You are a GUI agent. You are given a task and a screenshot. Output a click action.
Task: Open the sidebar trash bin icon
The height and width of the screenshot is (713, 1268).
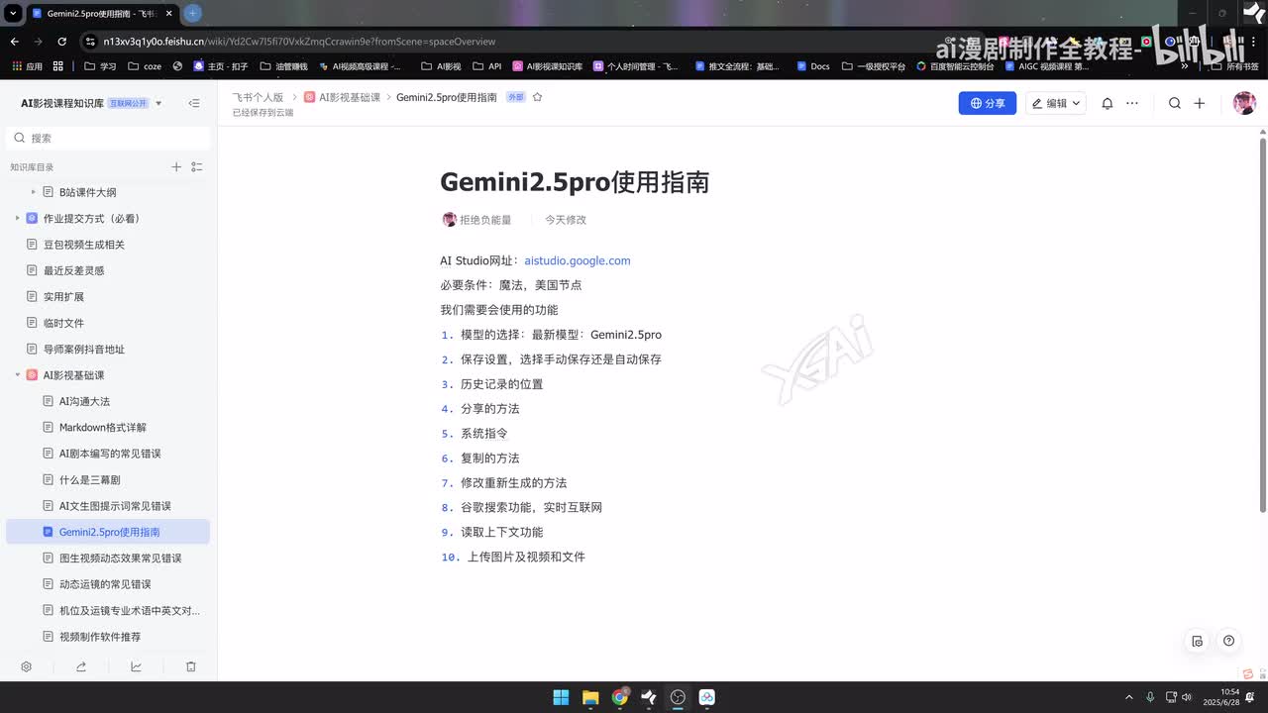point(191,666)
